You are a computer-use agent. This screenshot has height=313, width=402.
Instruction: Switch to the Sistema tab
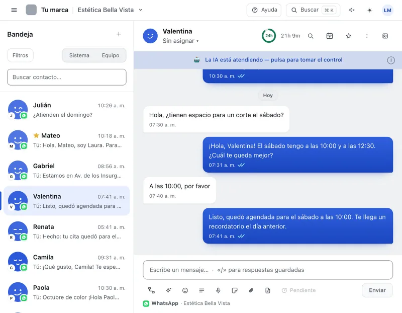click(79, 55)
